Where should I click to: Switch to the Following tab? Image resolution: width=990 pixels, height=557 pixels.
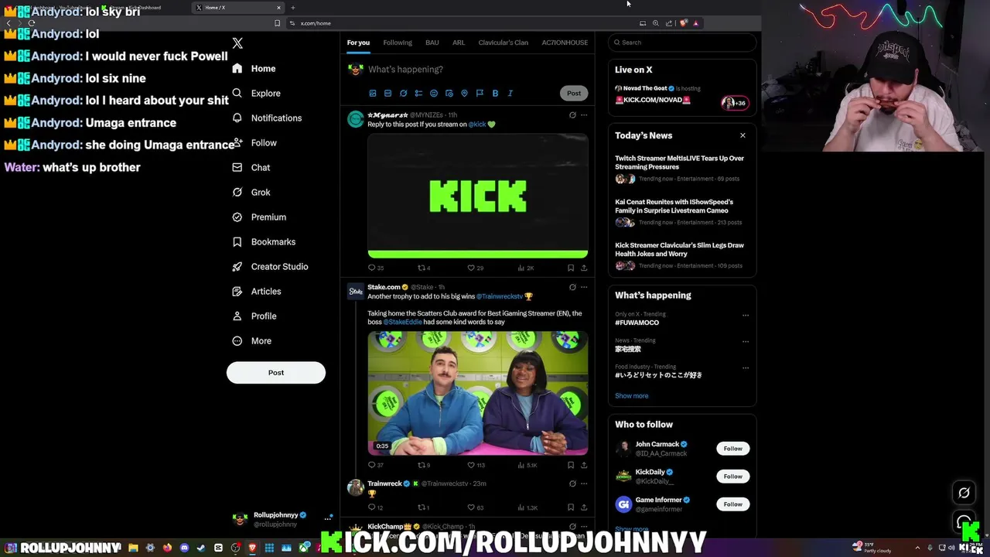398,43
